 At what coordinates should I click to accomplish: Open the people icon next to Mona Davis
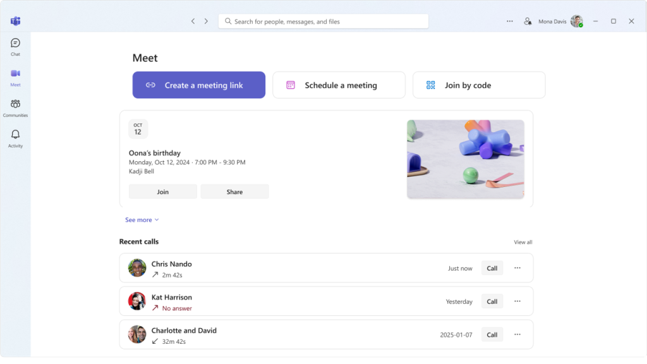(x=528, y=21)
